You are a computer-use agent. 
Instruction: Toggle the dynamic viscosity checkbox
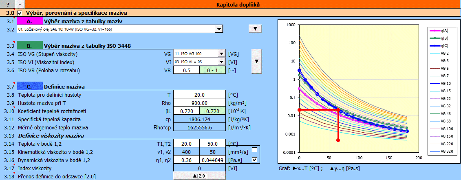(x=254, y=160)
